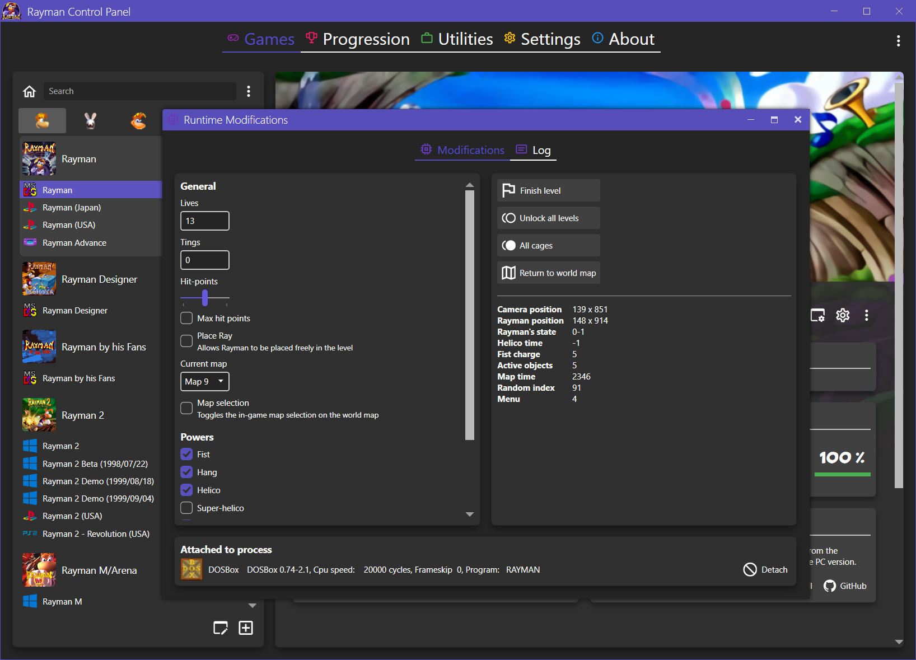Click the games list scroll-down arrow
916x660 pixels.
point(253,606)
